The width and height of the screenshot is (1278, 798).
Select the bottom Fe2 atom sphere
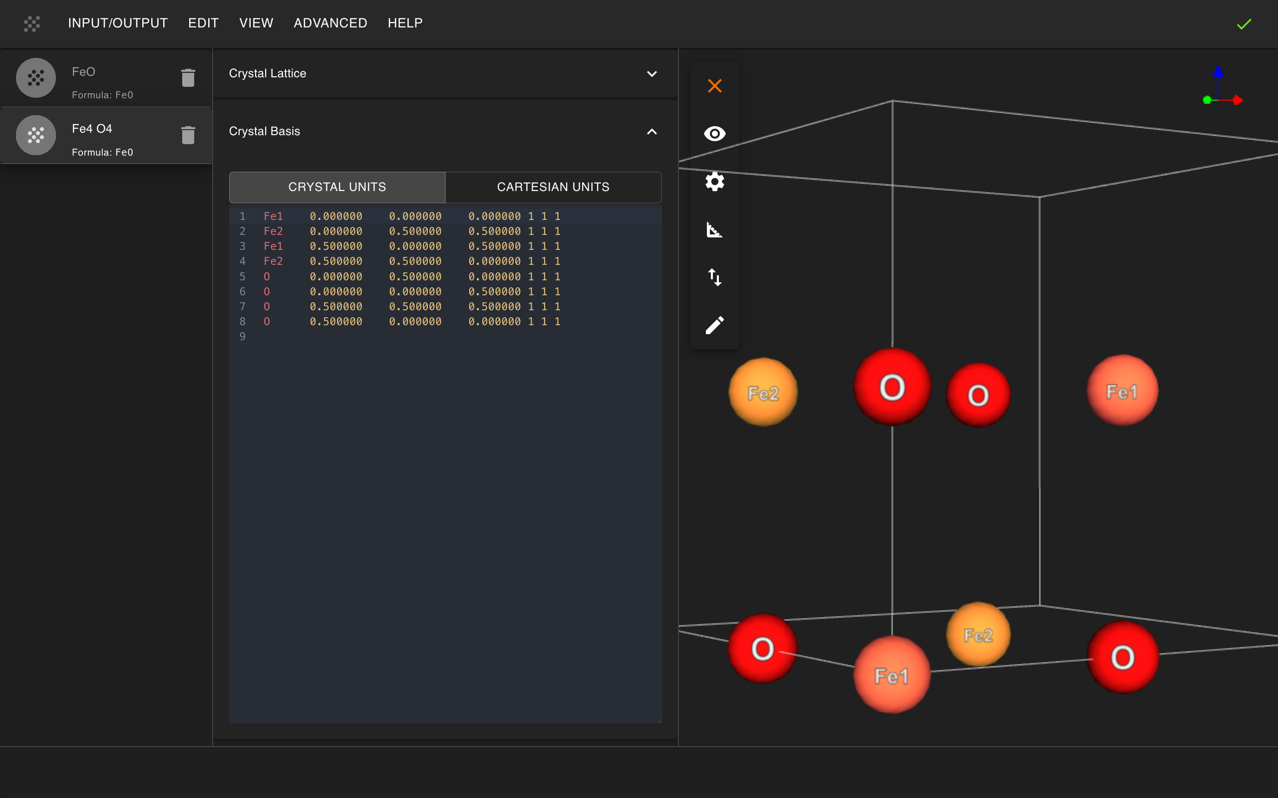pos(978,634)
